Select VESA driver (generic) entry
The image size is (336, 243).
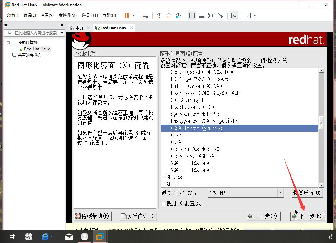(x=239, y=128)
